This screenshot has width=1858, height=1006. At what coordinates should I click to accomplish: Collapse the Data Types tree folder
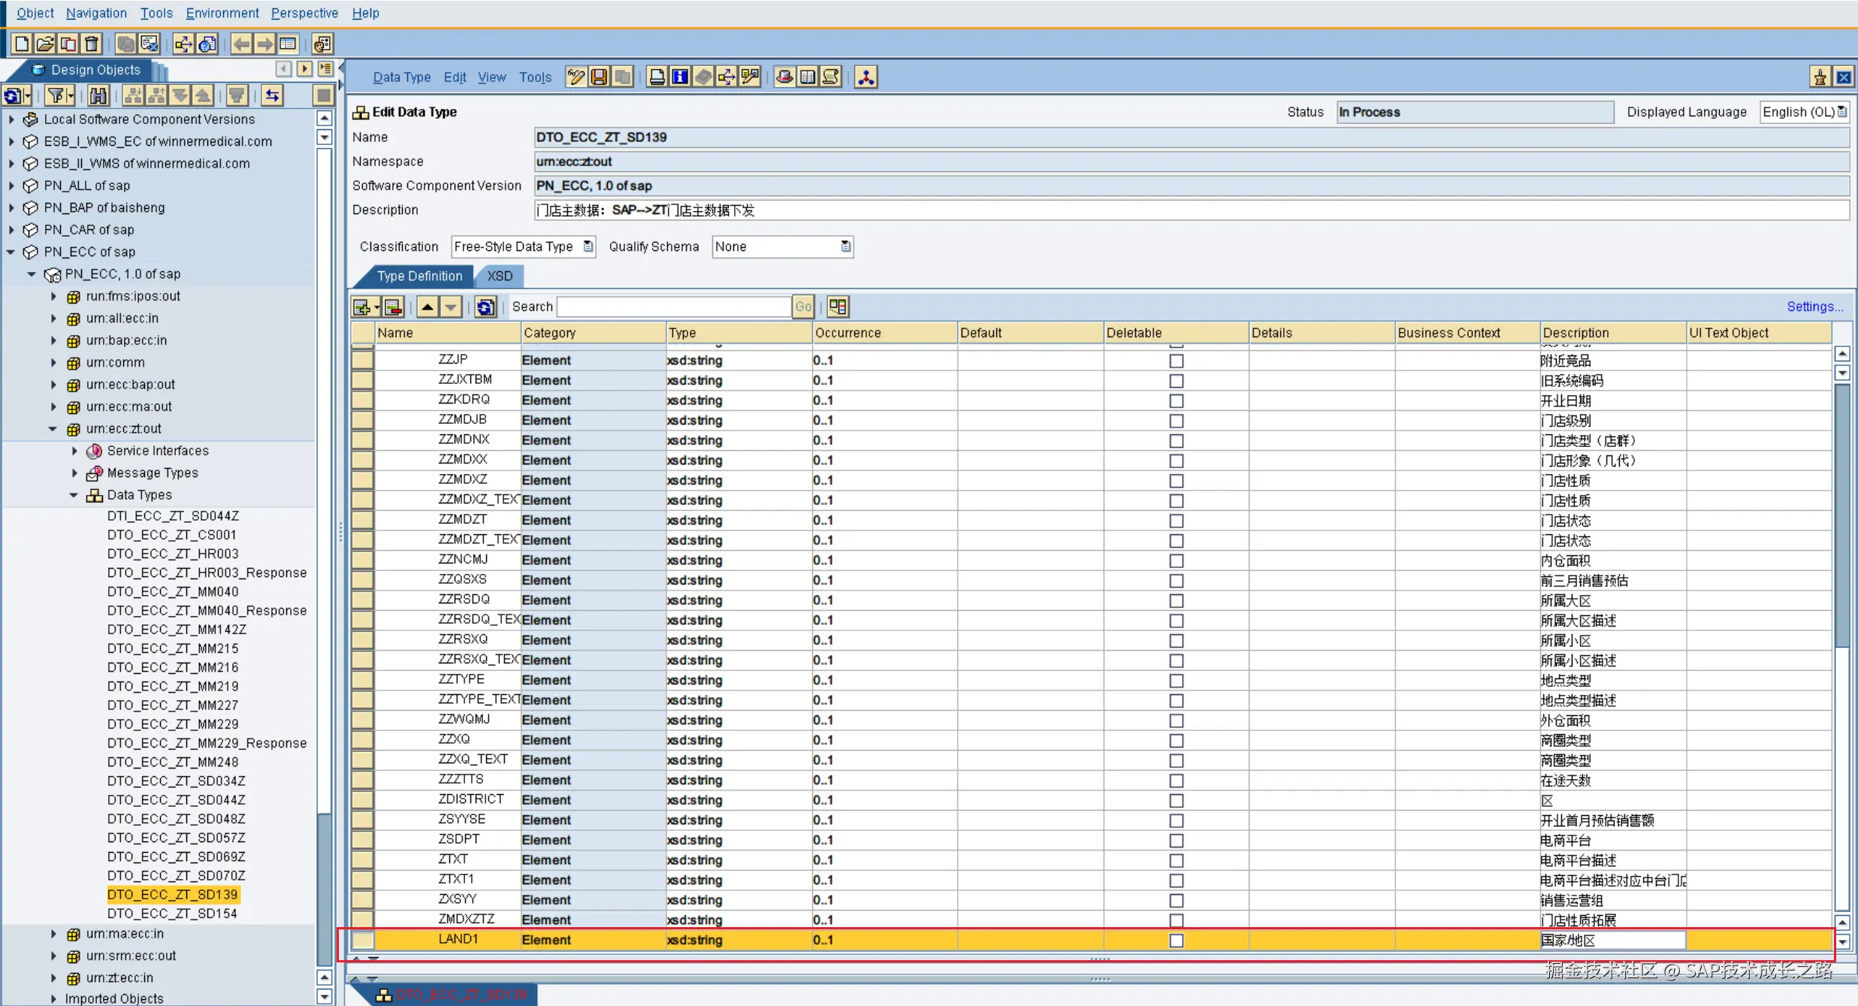click(x=74, y=495)
